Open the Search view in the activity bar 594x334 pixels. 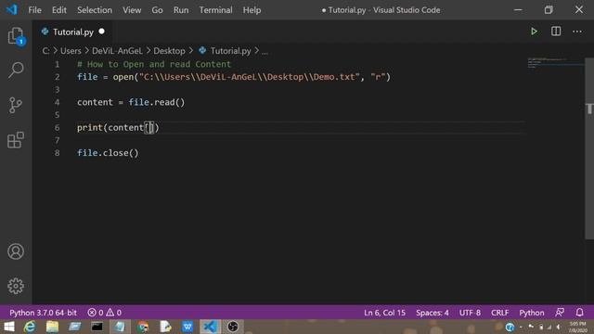(x=16, y=71)
